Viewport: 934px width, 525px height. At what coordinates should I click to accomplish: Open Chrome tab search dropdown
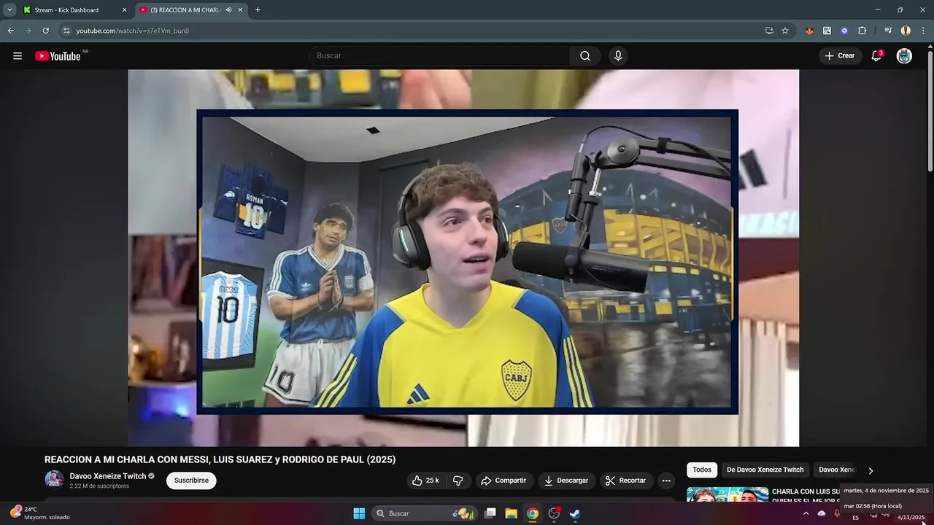point(9,10)
